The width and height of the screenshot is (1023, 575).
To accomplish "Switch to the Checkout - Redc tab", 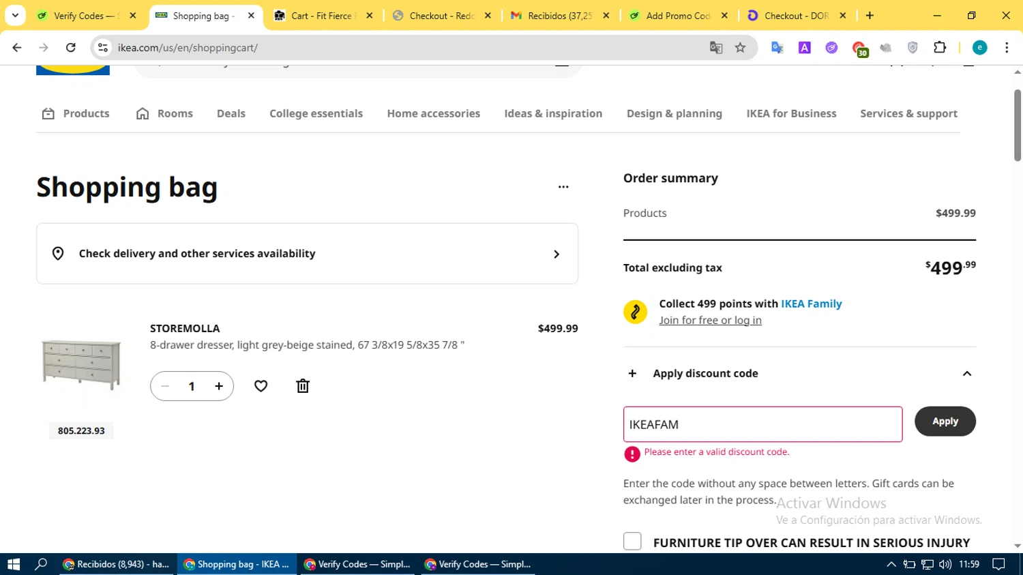I will pyautogui.click(x=442, y=15).
